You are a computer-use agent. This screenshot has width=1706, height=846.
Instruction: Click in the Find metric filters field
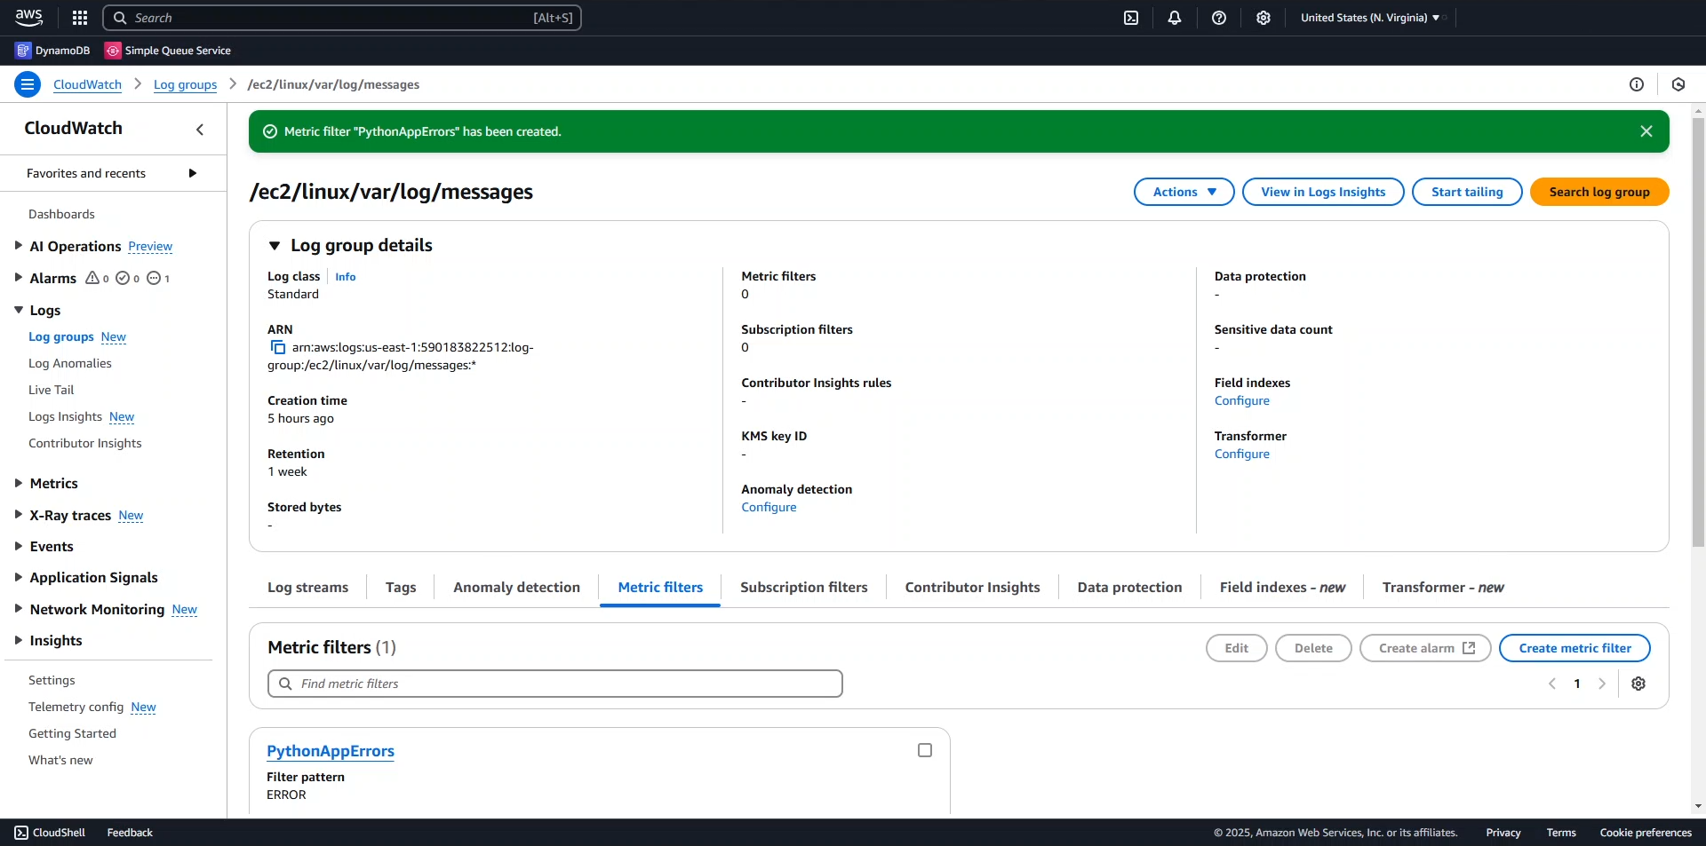click(554, 684)
